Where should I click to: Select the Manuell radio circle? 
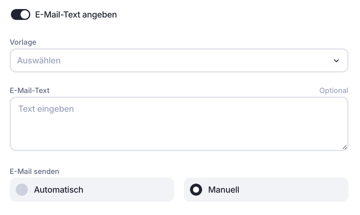[196, 190]
